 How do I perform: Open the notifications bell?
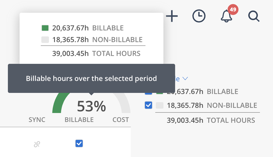[x=226, y=16]
